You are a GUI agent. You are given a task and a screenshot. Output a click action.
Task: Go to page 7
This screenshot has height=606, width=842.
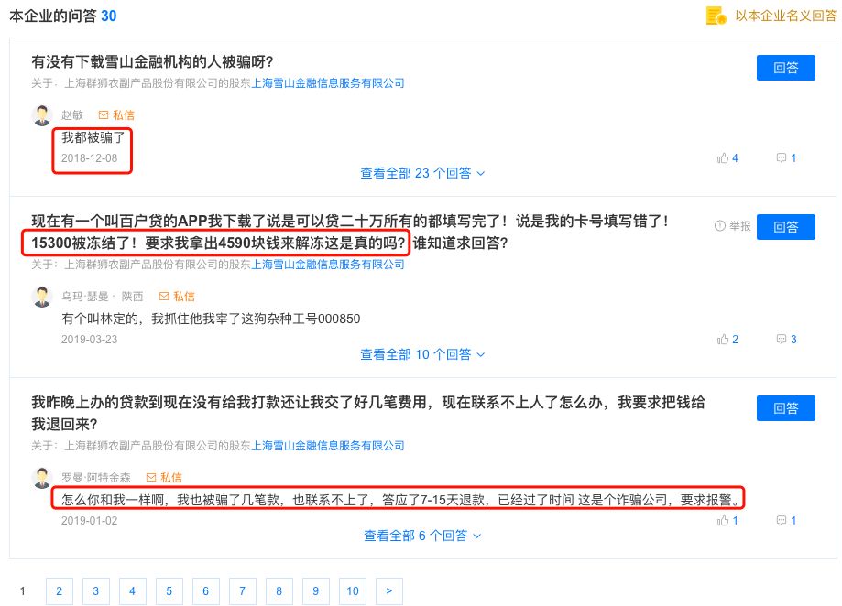pos(242,591)
